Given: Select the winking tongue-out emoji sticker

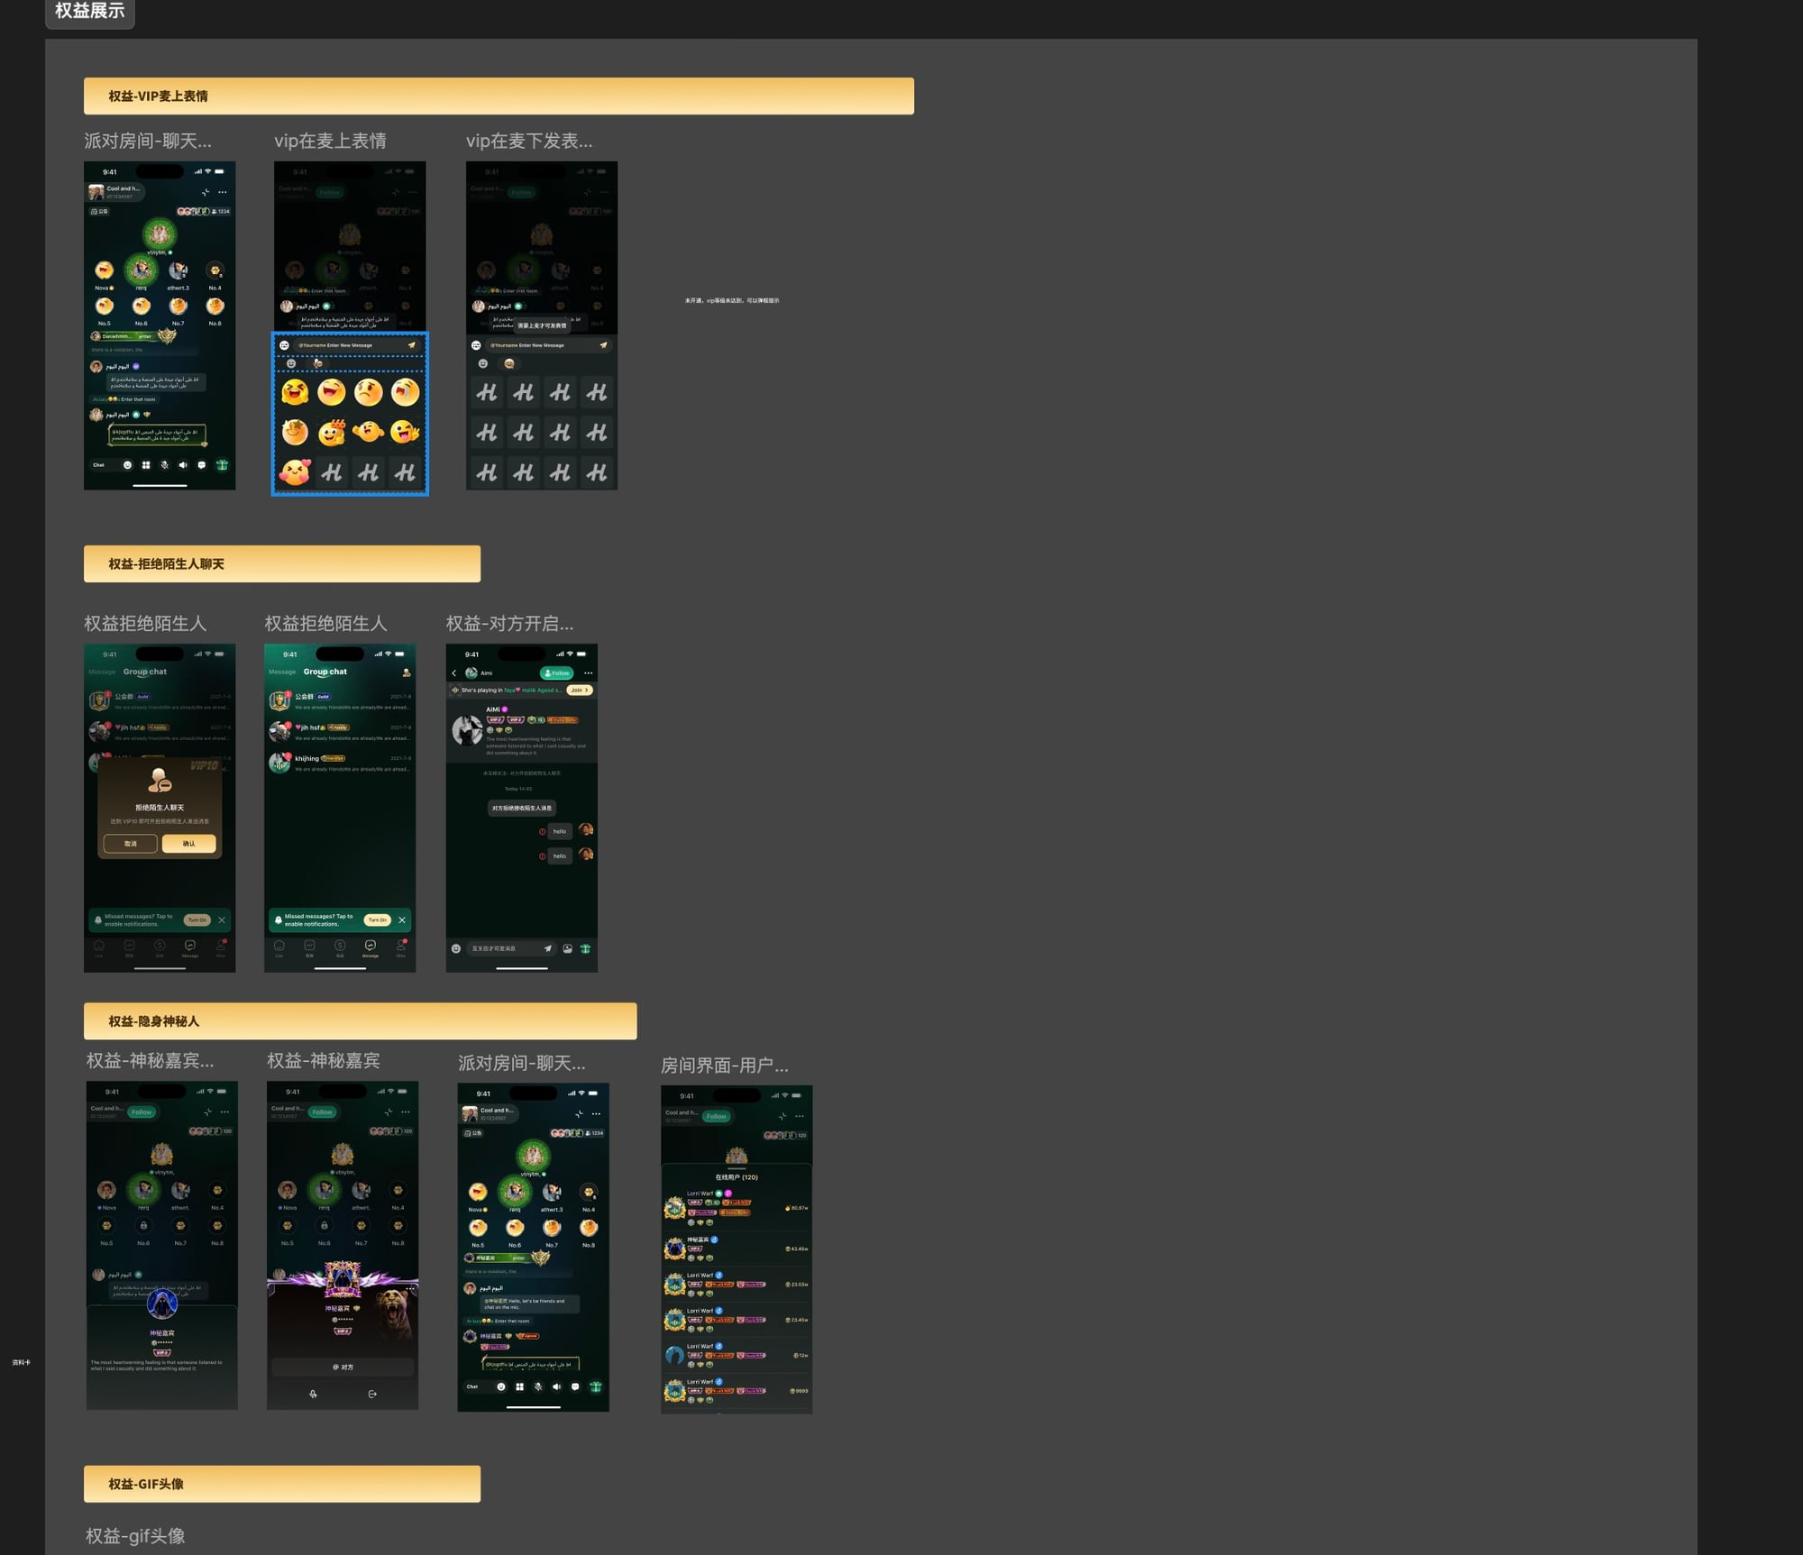Looking at the screenshot, I should [405, 432].
